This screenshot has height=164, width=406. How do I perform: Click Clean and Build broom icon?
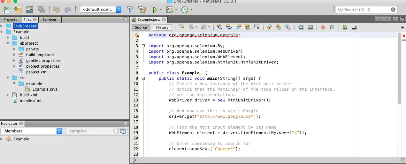[142, 10]
